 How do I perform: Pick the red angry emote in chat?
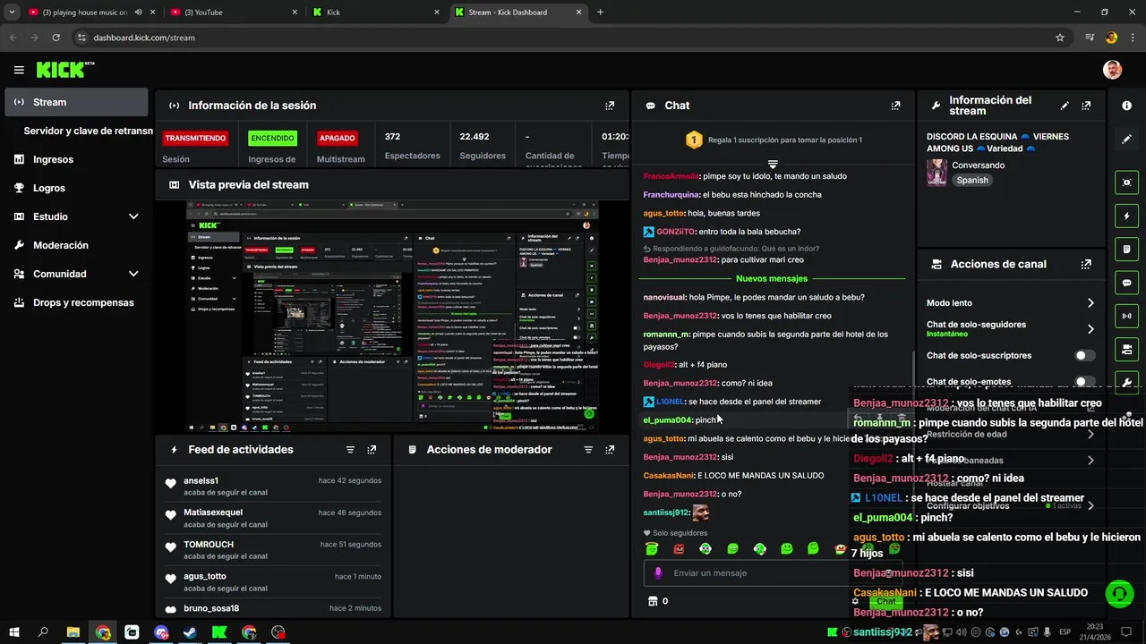point(679,548)
